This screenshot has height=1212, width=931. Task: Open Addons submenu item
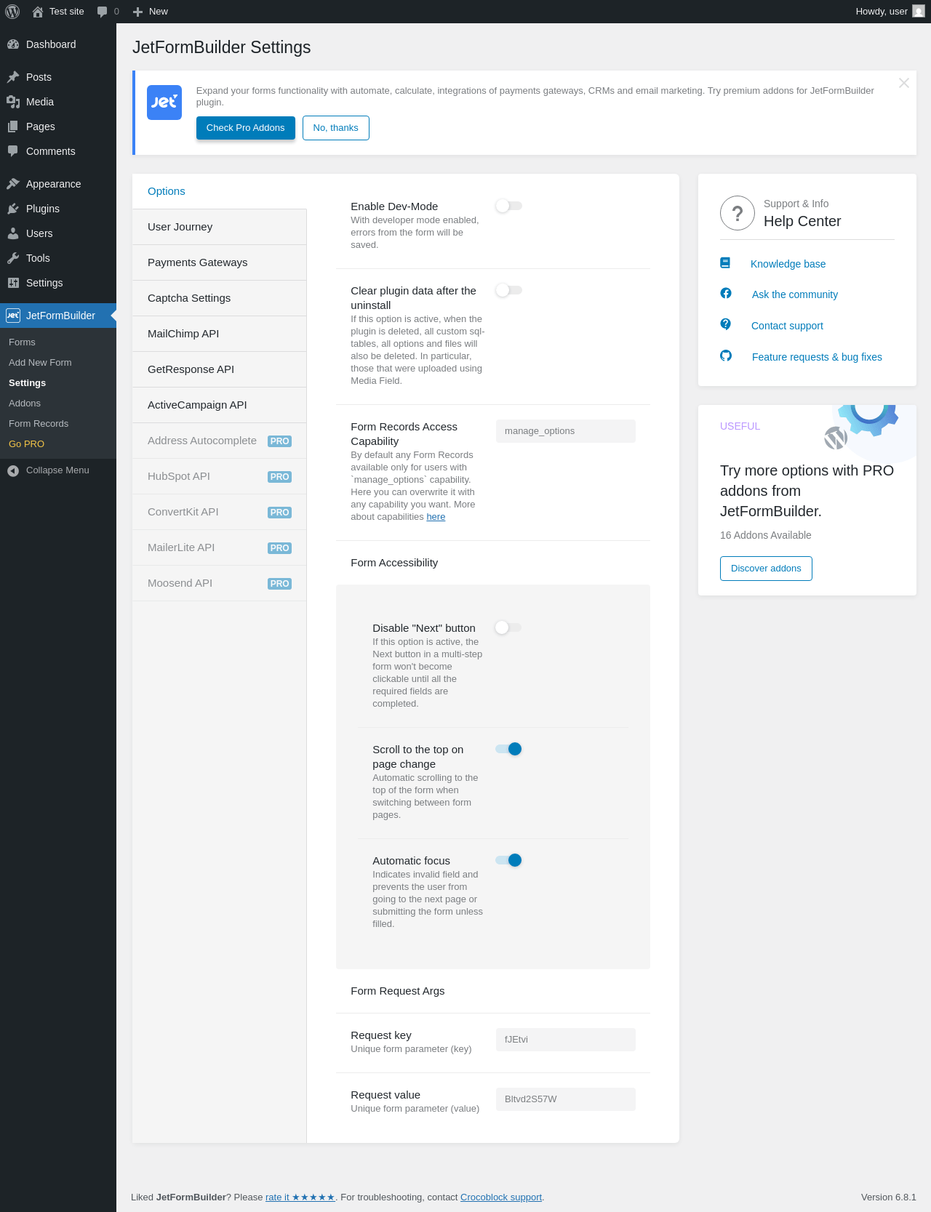[58, 404]
